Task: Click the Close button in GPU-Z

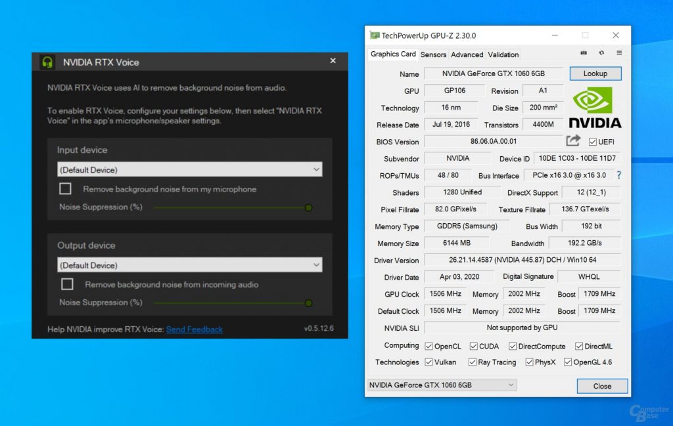Action: point(602,386)
